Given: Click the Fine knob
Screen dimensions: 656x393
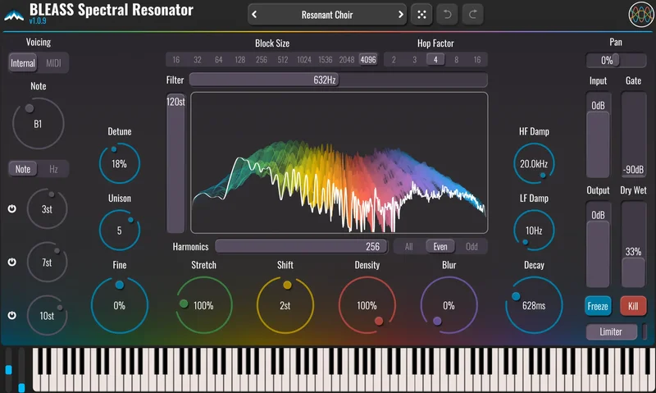Looking at the screenshot, I should (119, 305).
